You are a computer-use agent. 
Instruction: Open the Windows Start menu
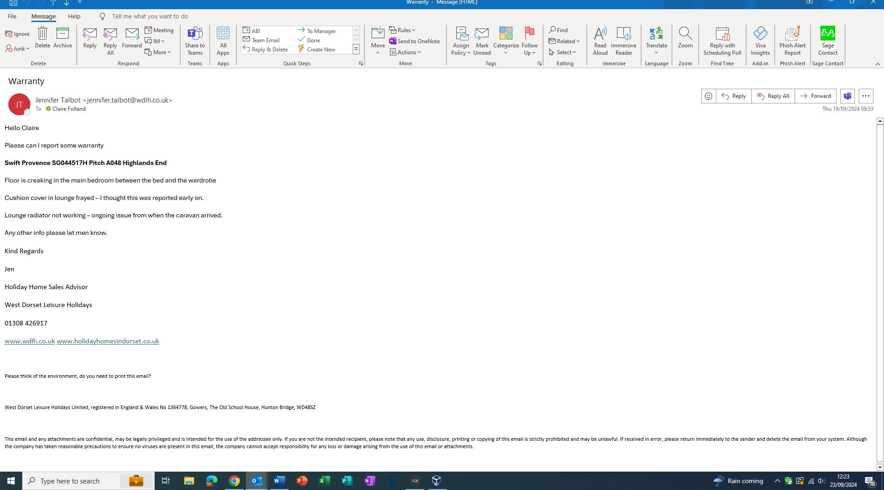(11, 481)
